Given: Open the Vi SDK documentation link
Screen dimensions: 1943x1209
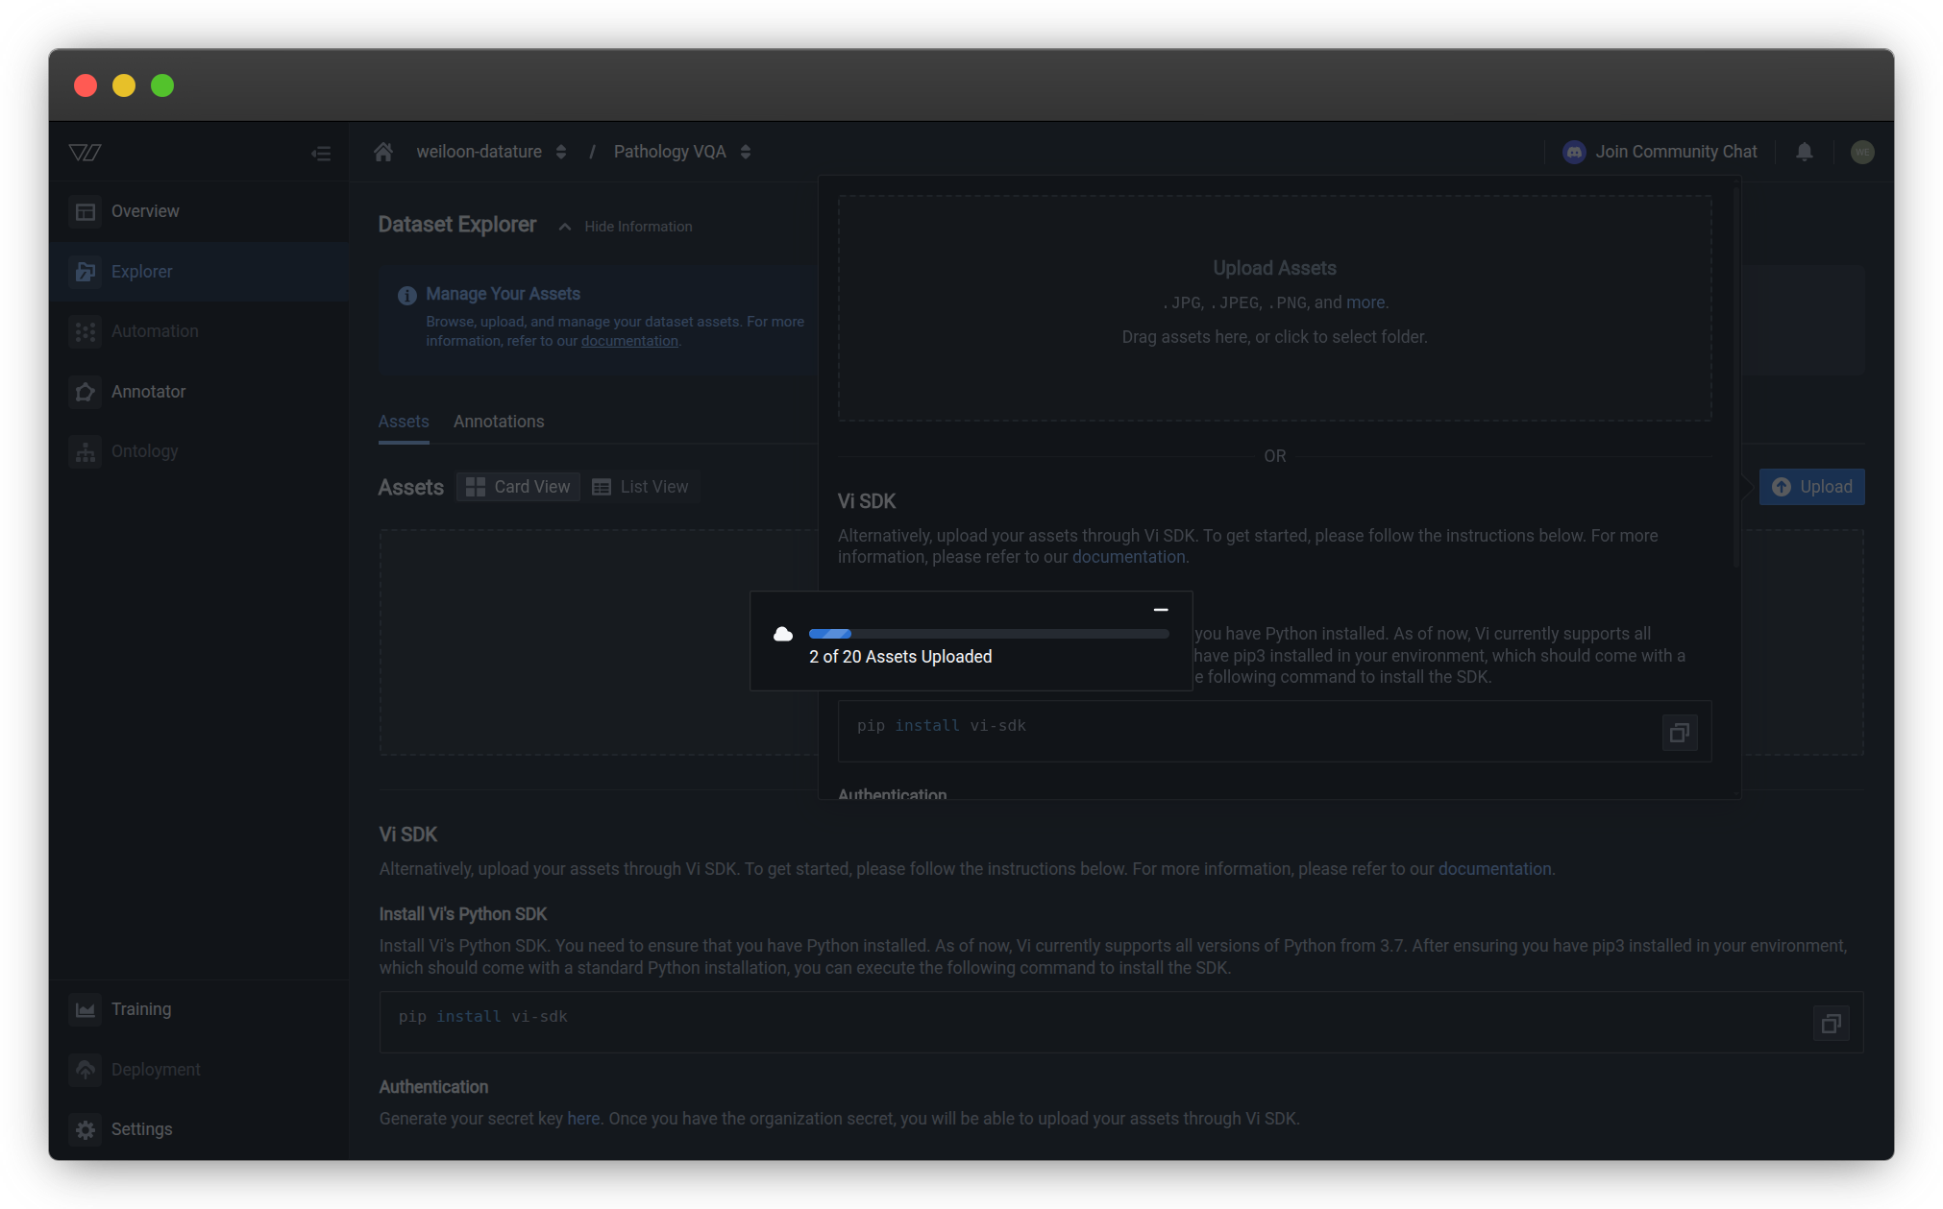Looking at the screenshot, I should pos(1129,556).
